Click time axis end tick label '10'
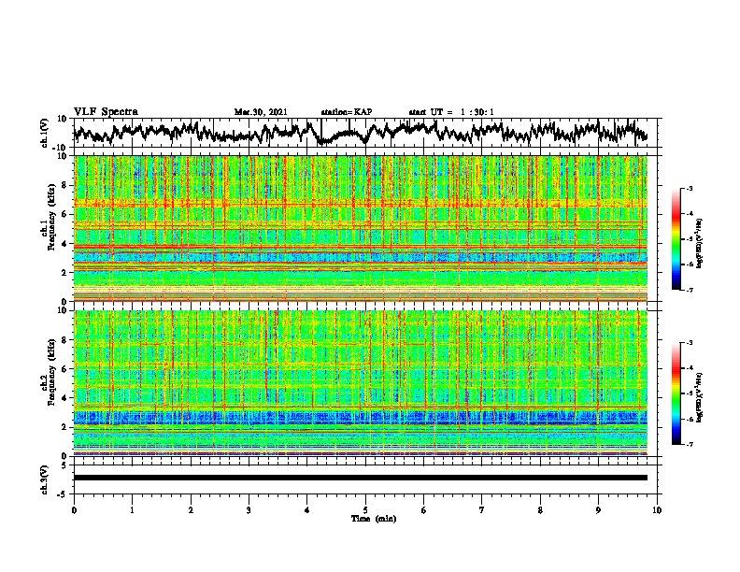Screen dimensions: 740x572 coord(657,510)
